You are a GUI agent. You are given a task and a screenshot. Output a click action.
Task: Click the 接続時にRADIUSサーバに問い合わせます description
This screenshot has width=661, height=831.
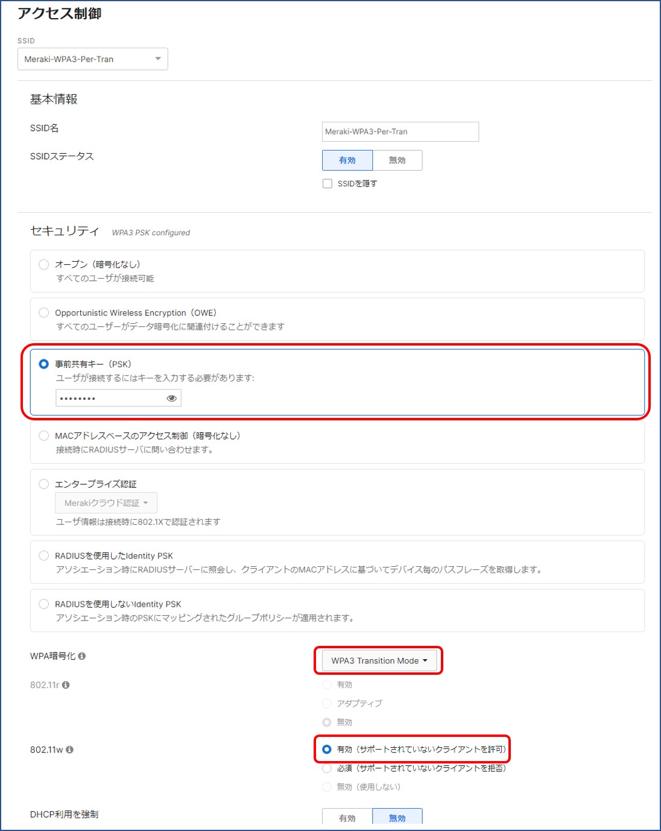(135, 450)
